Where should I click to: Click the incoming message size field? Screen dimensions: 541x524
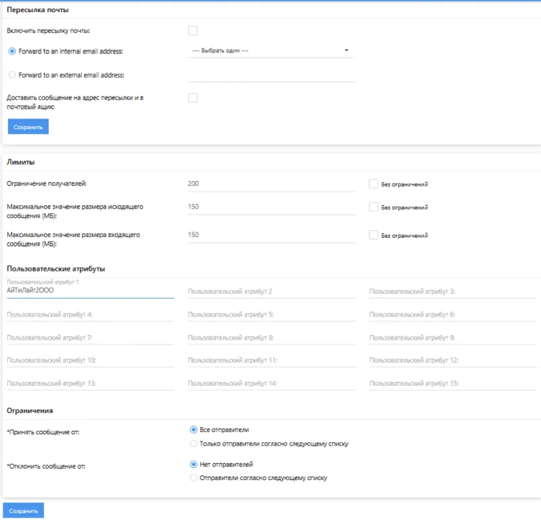pos(271,234)
